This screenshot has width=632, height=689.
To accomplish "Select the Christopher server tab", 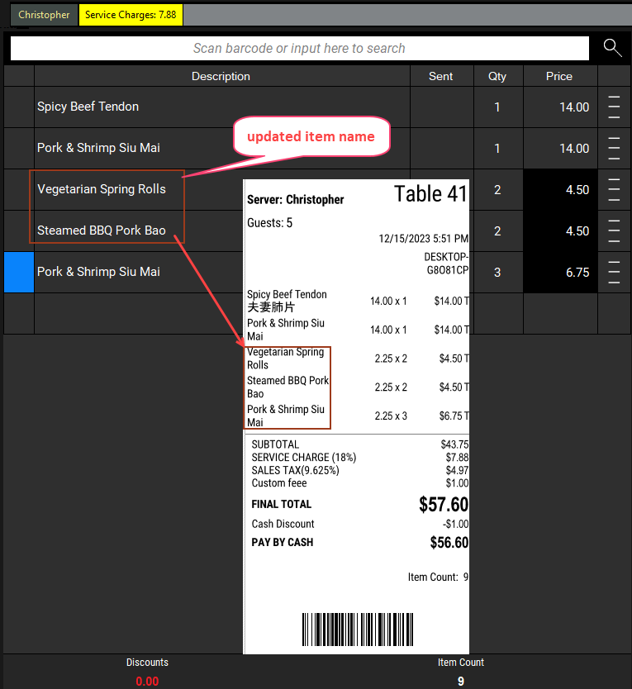I will [x=45, y=15].
